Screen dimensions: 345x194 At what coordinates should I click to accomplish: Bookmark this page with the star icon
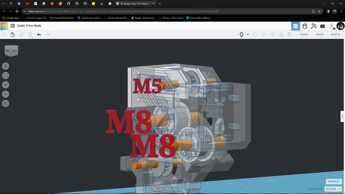click(x=319, y=11)
